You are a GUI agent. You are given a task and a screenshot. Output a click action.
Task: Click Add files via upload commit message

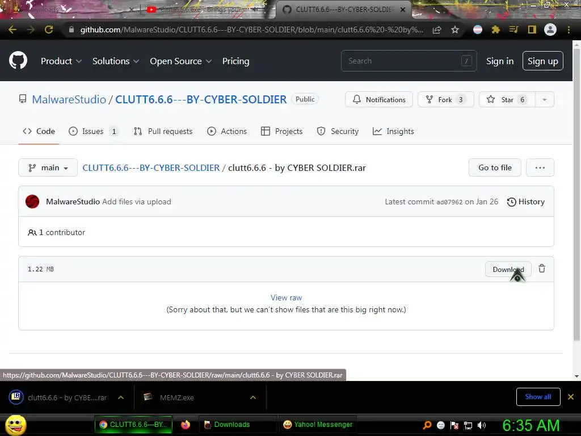coord(136,202)
